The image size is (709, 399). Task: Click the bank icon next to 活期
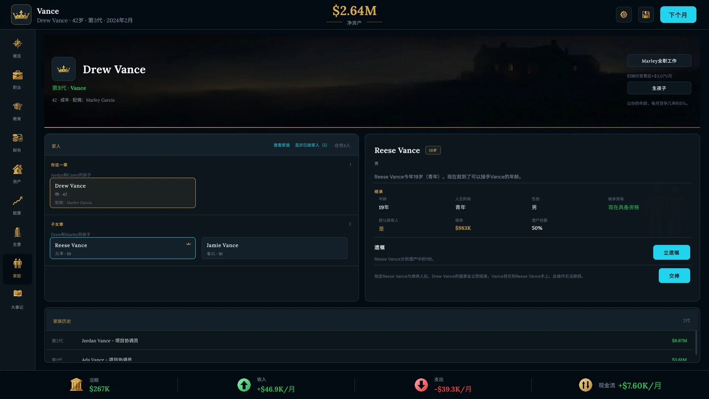pos(76,385)
